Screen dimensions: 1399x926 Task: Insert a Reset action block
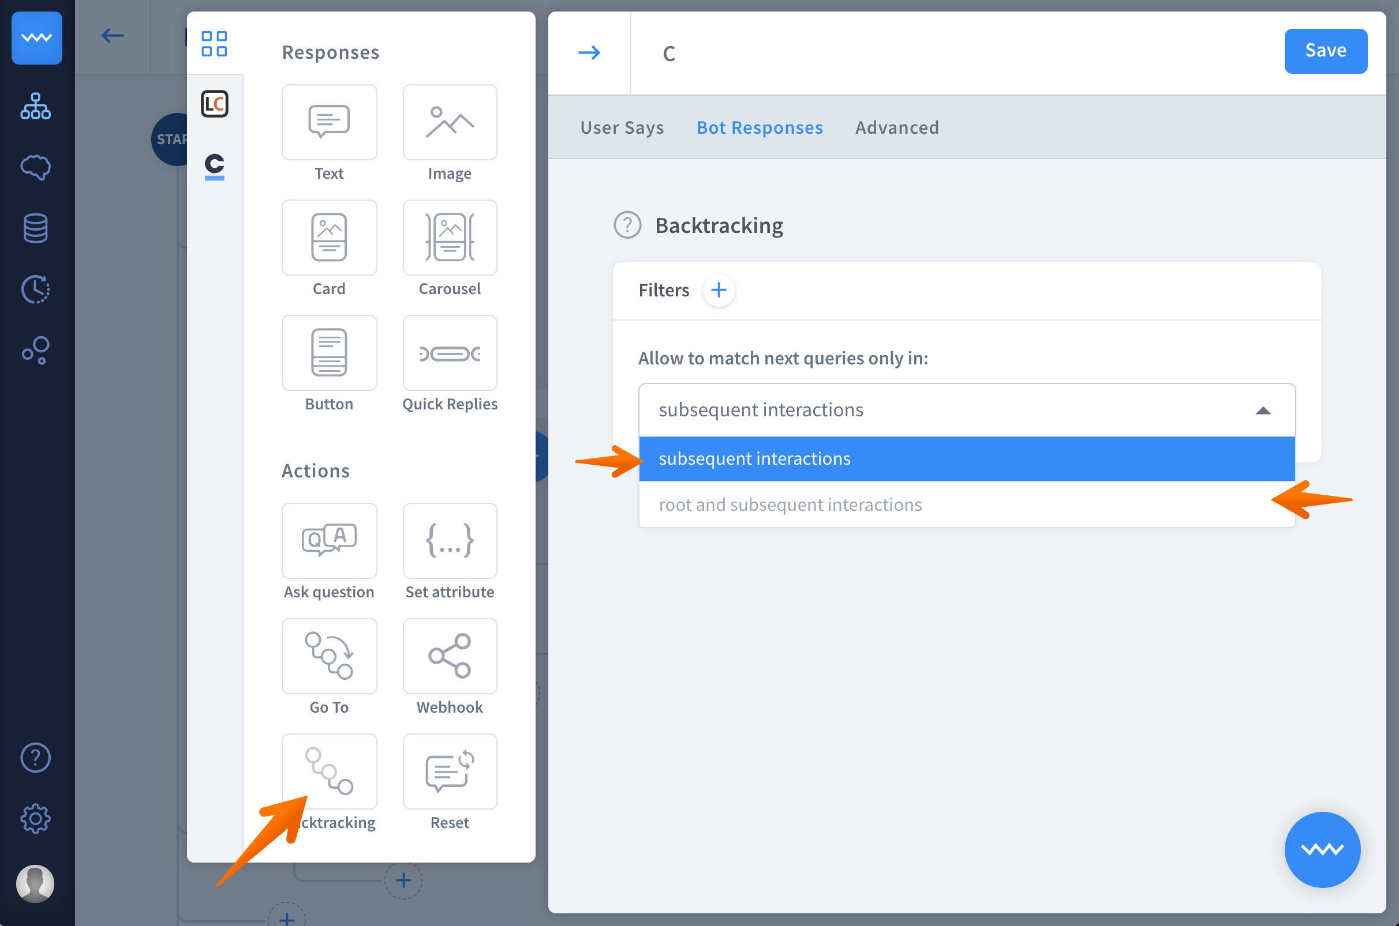449,771
